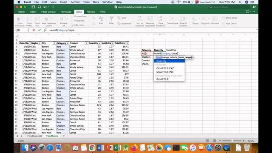The height and width of the screenshot is (153, 272).
Task: Click the Subtotal icon
Action: 215,19
